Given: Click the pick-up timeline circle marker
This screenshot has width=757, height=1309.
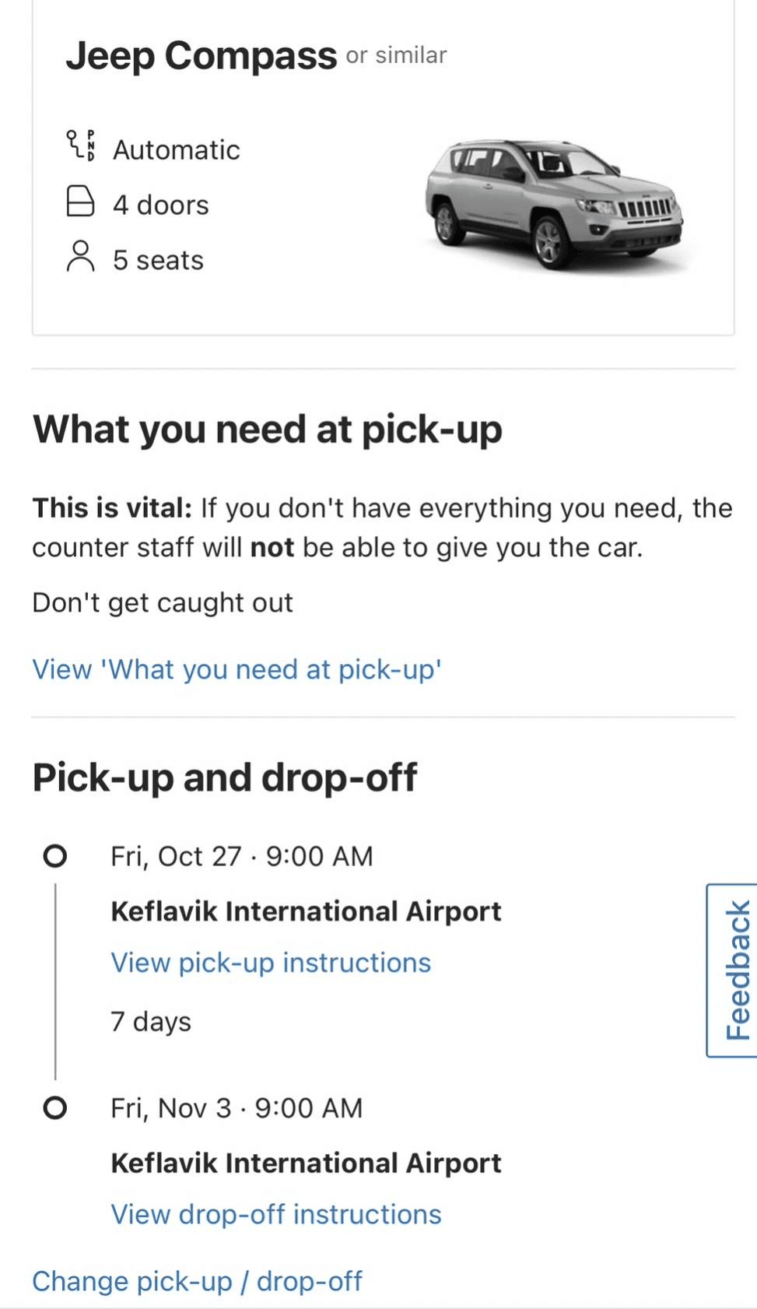Looking at the screenshot, I should coord(55,856).
